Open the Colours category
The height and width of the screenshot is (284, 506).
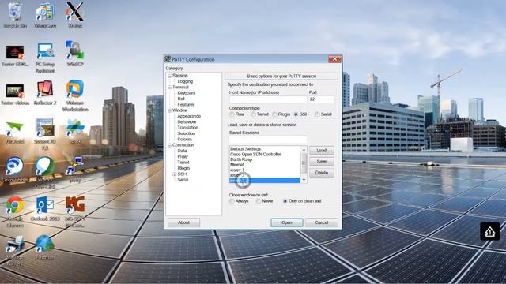[x=184, y=140]
